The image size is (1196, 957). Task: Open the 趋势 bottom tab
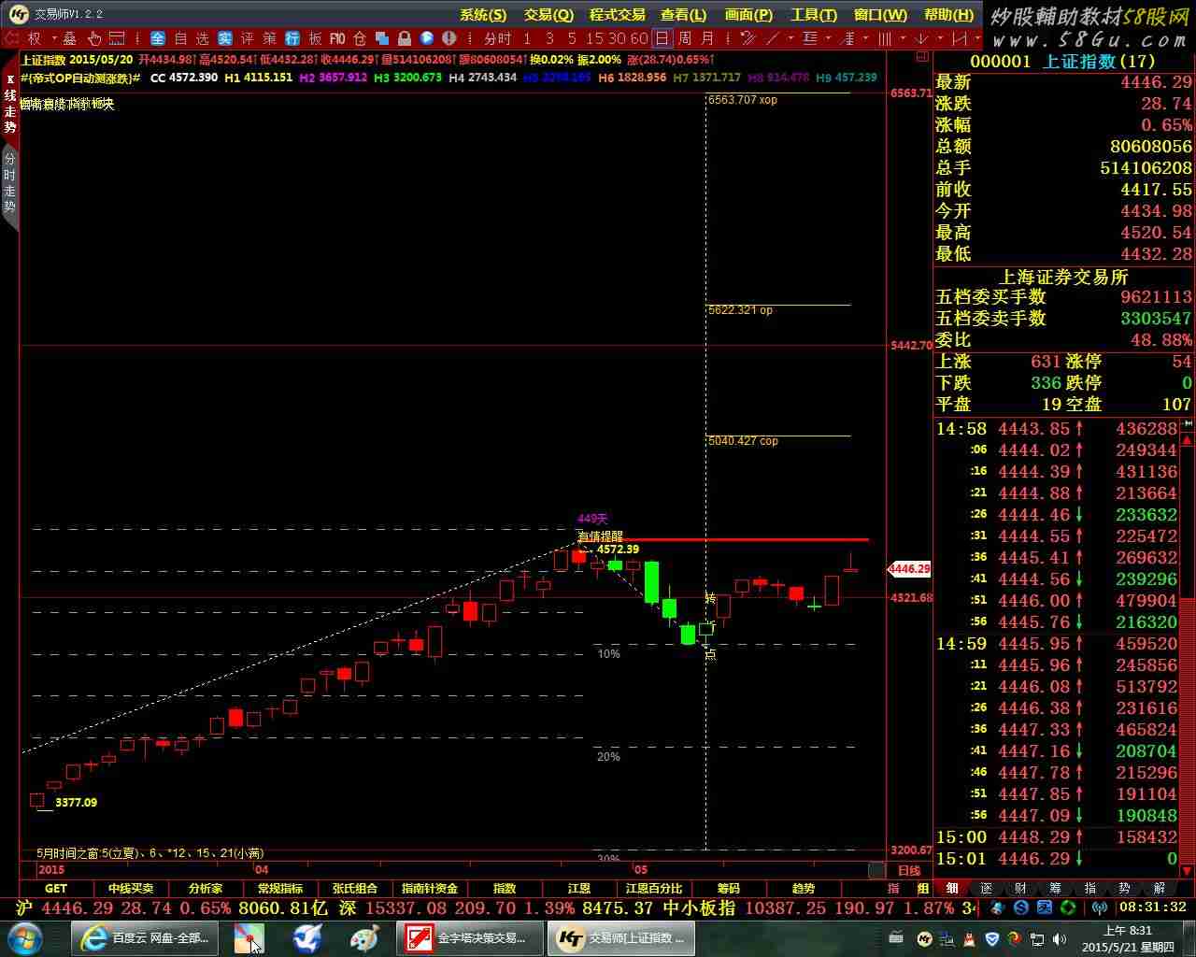pos(804,889)
